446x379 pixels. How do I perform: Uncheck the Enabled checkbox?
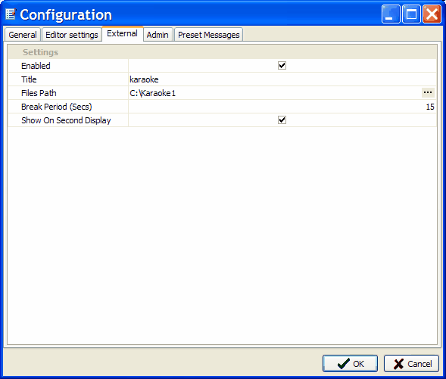tap(282, 66)
